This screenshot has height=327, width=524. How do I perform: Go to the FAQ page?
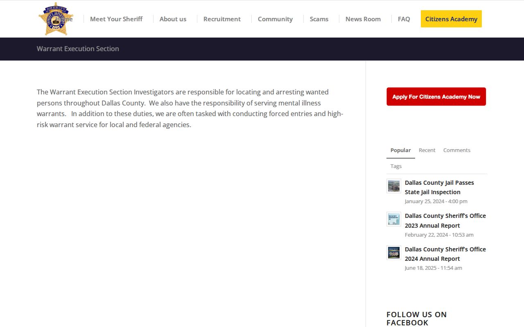tap(404, 19)
